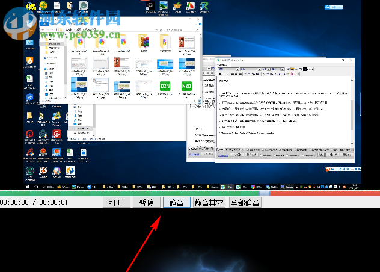
Task: Click the green N2D file icon
Action: tap(186, 87)
